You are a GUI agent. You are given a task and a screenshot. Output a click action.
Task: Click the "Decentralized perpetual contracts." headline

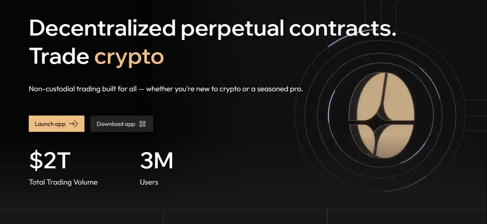tap(212, 30)
